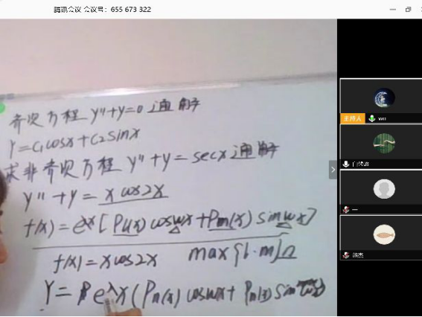Click the shared whiteboard video feed
This screenshot has width=422, height=317.
168,167
